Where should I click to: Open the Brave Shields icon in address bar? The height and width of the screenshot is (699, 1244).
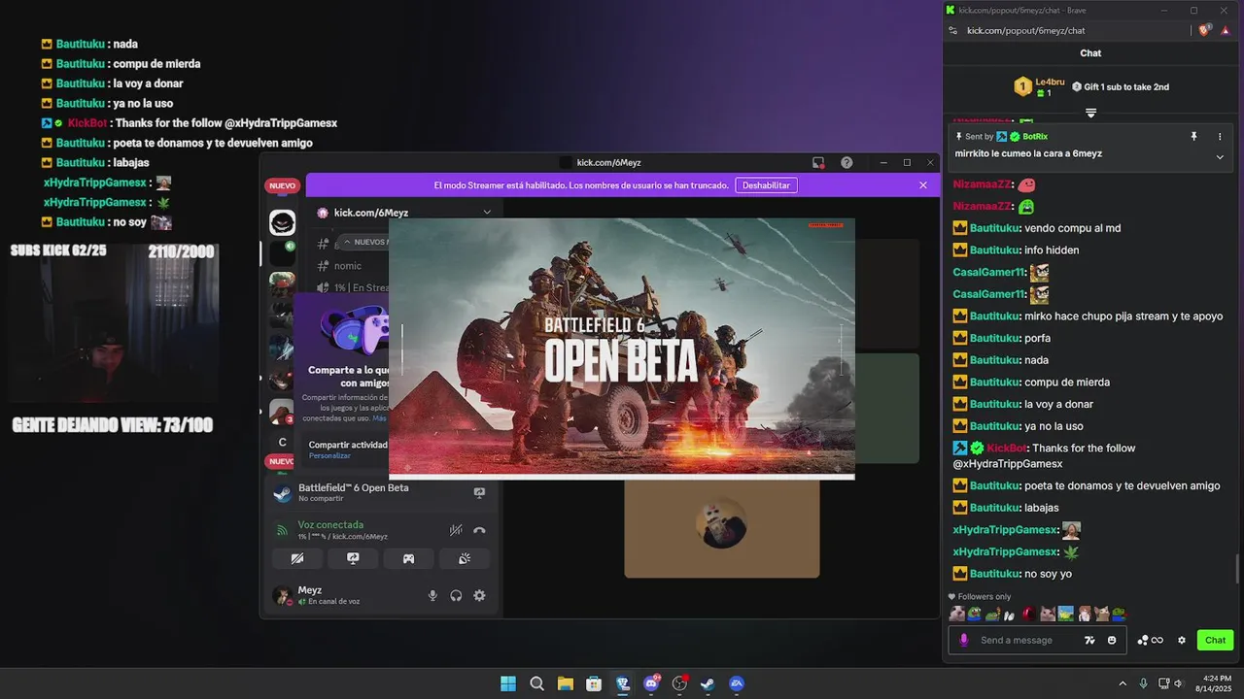pyautogui.click(x=1205, y=30)
